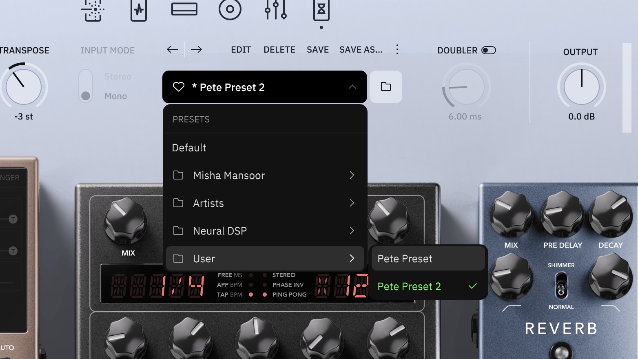Click the reverb knob below MIX
Screen dimensions: 638x359
click(511, 276)
